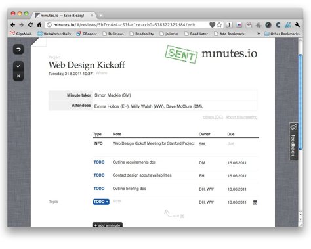Close the minutes.io tab
The height and width of the screenshot is (249, 311).
point(92,15)
